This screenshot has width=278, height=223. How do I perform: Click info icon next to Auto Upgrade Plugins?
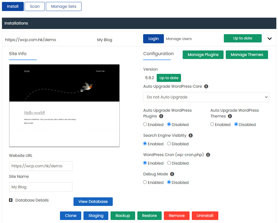coord(161,116)
